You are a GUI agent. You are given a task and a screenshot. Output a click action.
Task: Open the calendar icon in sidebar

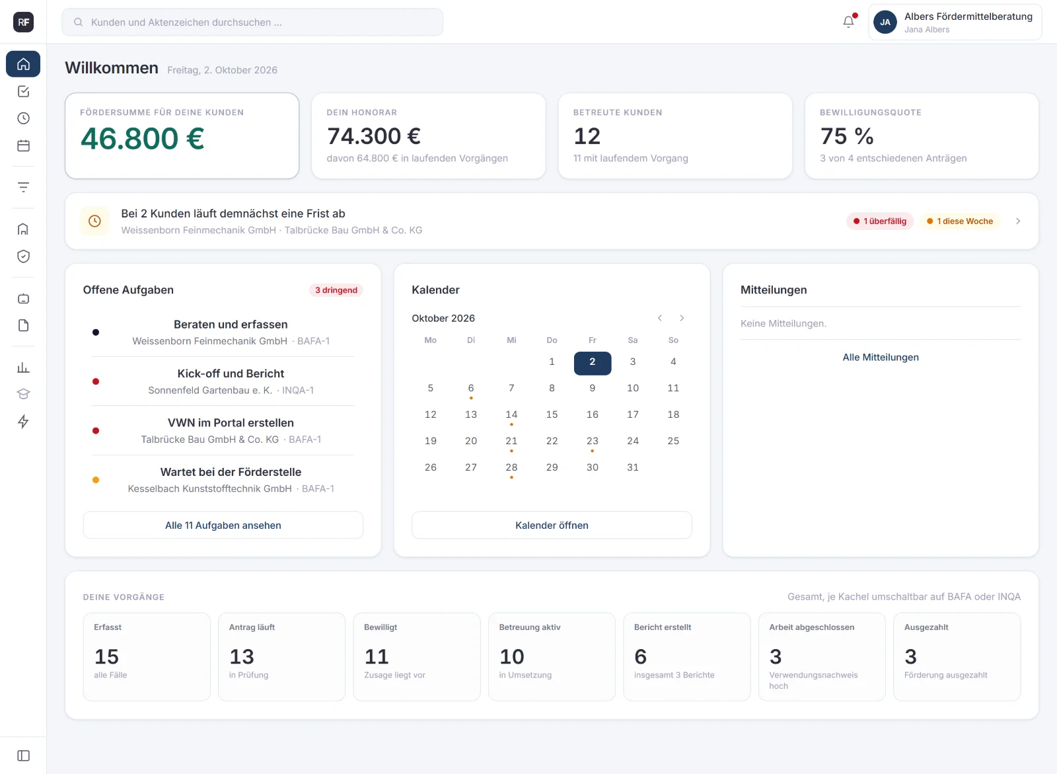[23, 145]
